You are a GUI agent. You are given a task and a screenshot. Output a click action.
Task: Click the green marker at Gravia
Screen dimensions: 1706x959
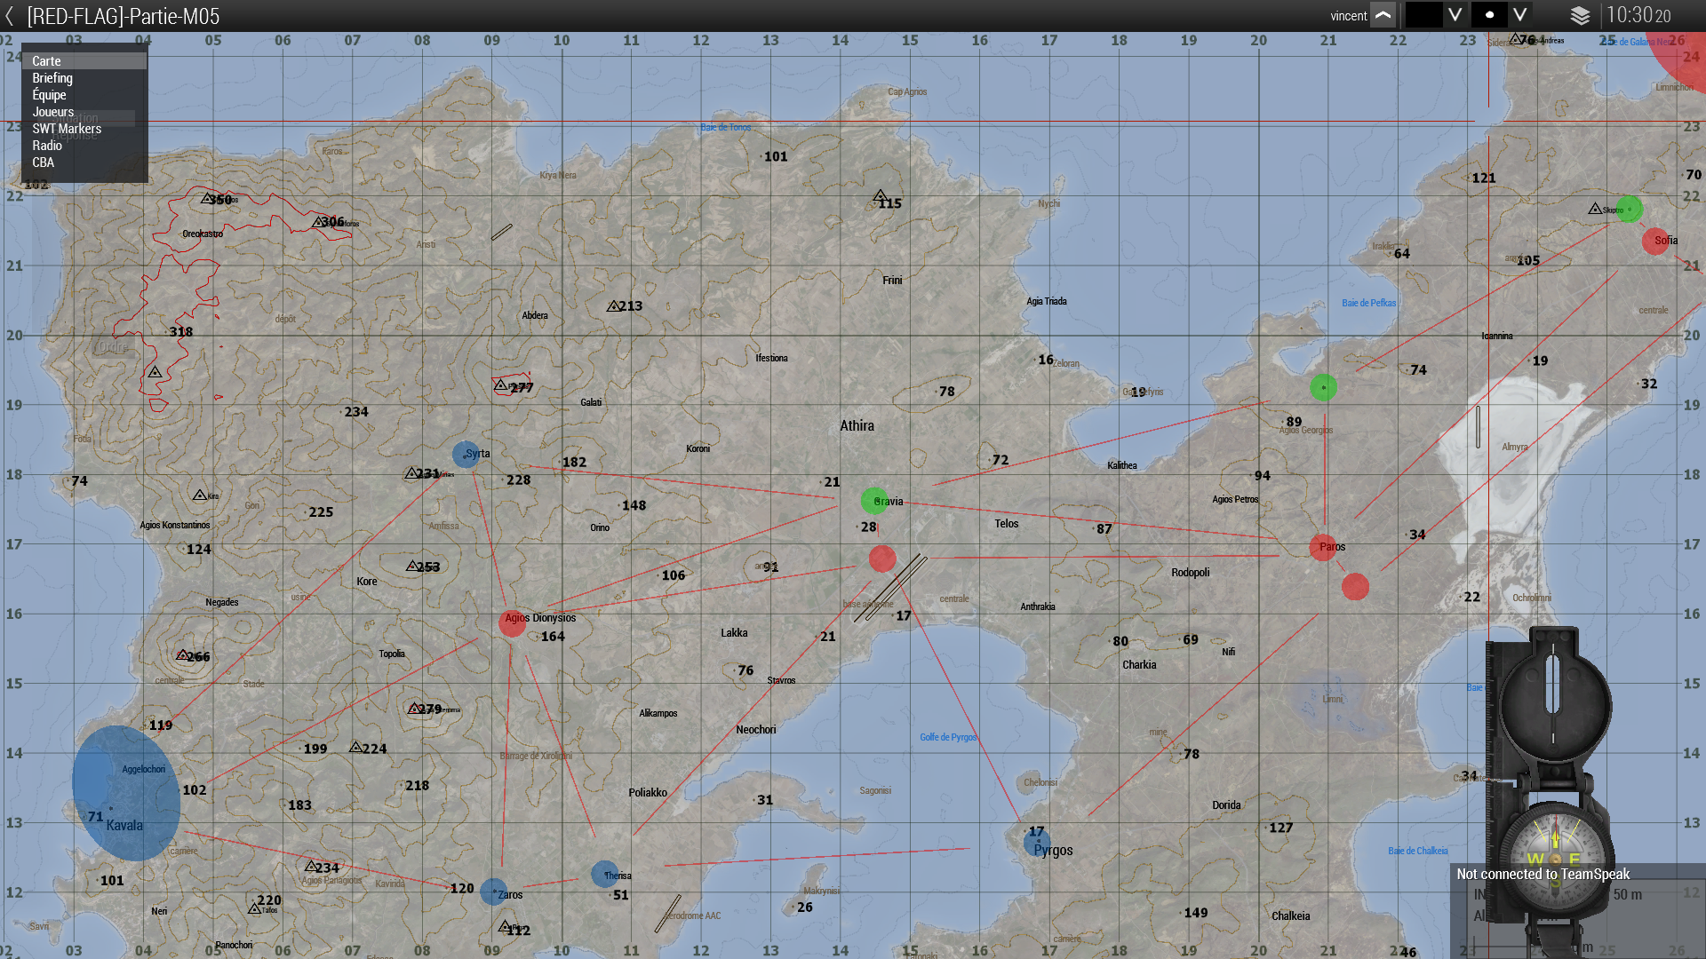[x=873, y=501]
